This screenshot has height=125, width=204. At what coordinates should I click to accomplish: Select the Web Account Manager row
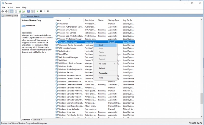[x=95, y=57]
